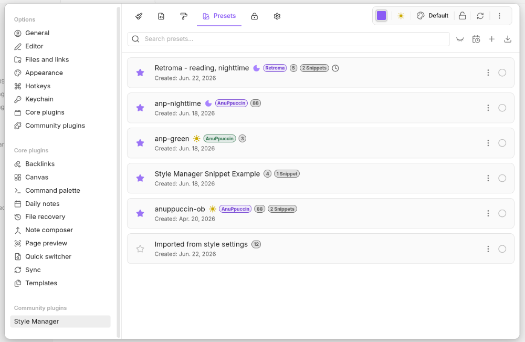
Task: Select Style Manager Snippet Example radio button
Action: point(502,178)
